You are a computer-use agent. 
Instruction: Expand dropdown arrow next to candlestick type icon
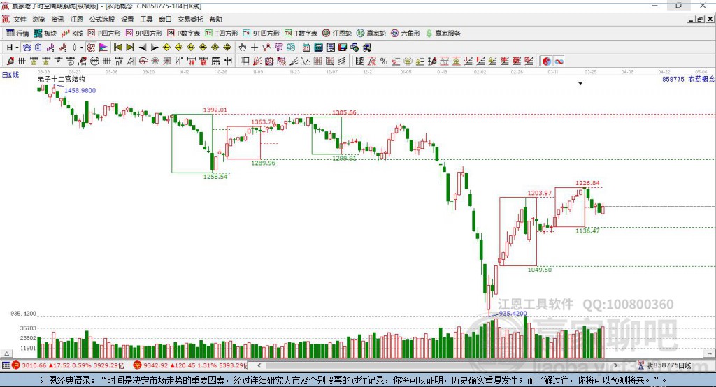82,48
